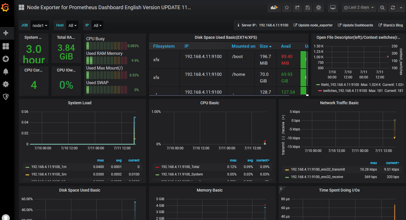Sort disk table by Filesystem header

[x=164, y=46]
